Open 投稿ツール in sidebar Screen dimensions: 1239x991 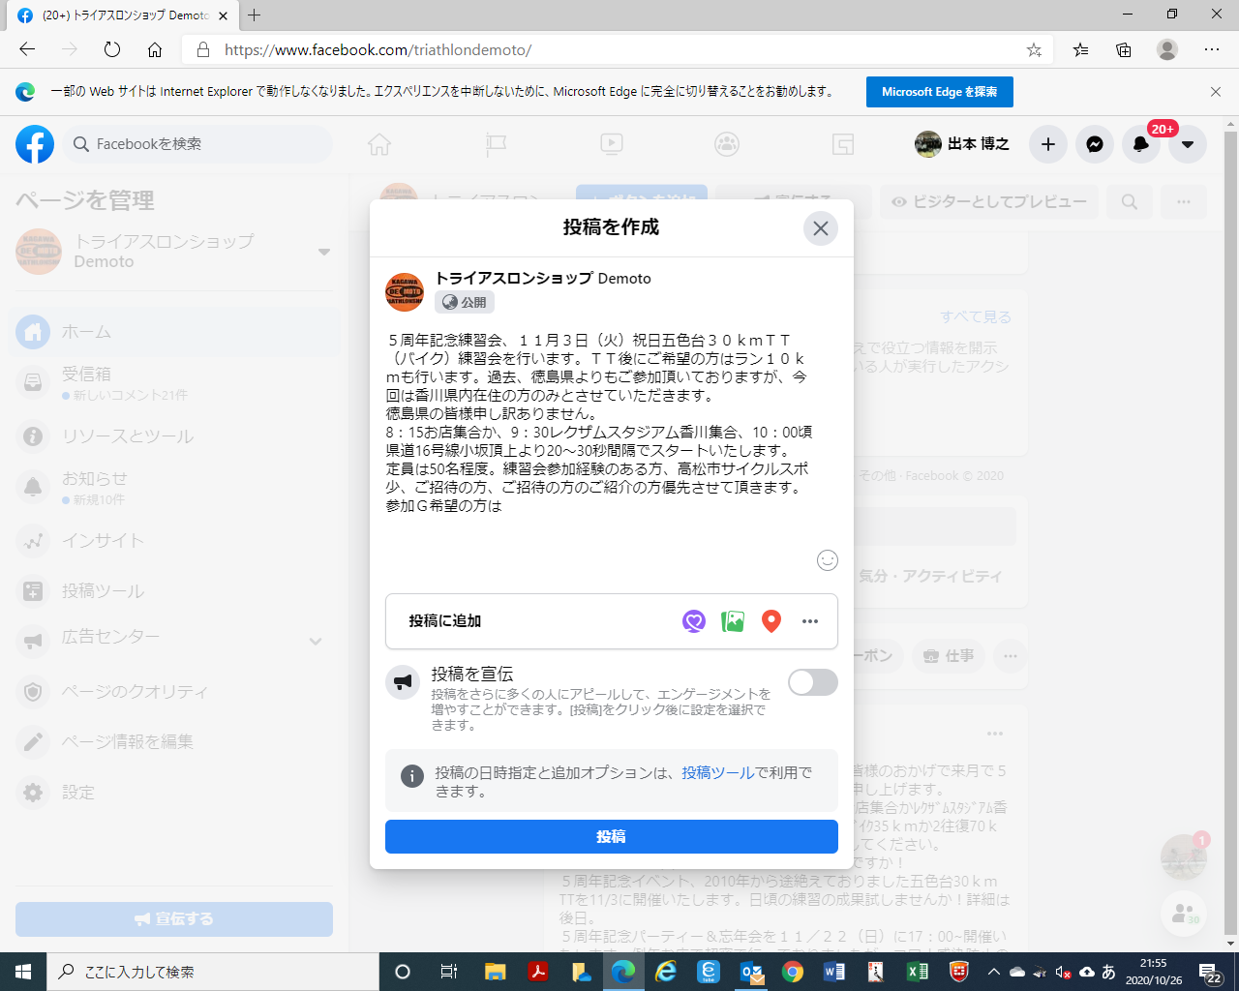pos(174,591)
